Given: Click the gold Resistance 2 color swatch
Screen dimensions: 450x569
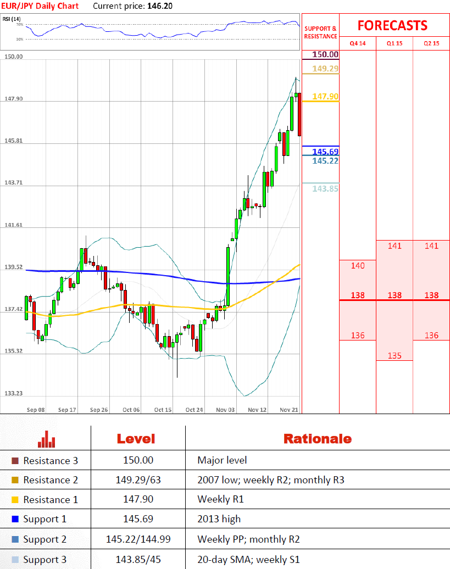Looking at the screenshot, I should [x=15, y=480].
